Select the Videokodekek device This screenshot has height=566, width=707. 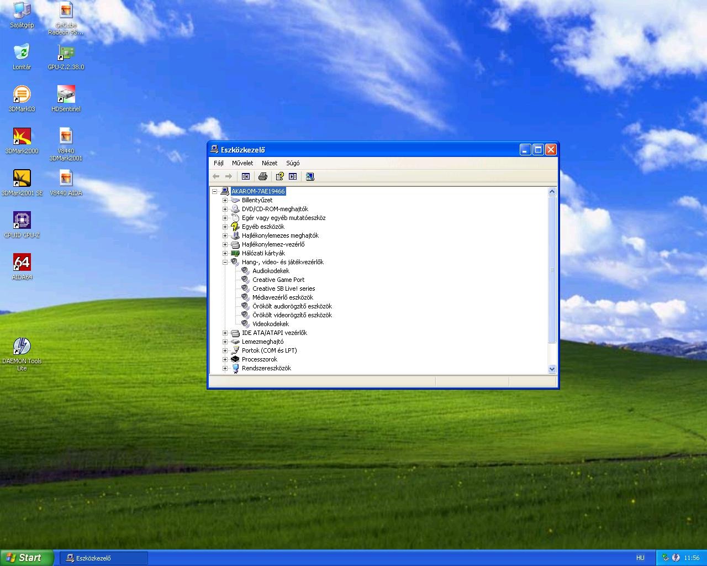click(271, 324)
